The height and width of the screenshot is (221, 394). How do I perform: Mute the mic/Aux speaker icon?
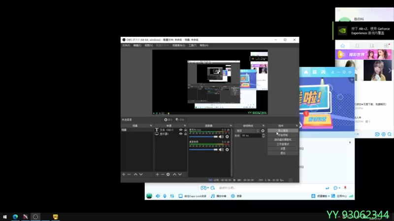[221, 137]
